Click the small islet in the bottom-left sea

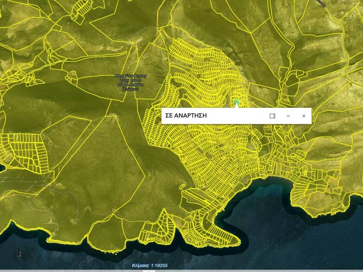pyautogui.click(x=19, y=254)
